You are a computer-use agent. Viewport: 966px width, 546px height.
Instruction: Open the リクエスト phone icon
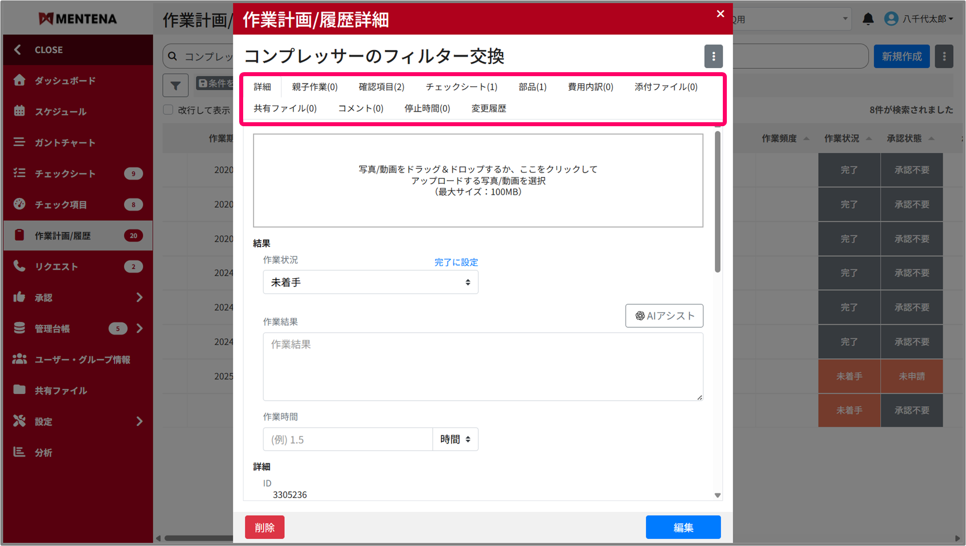(x=19, y=266)
